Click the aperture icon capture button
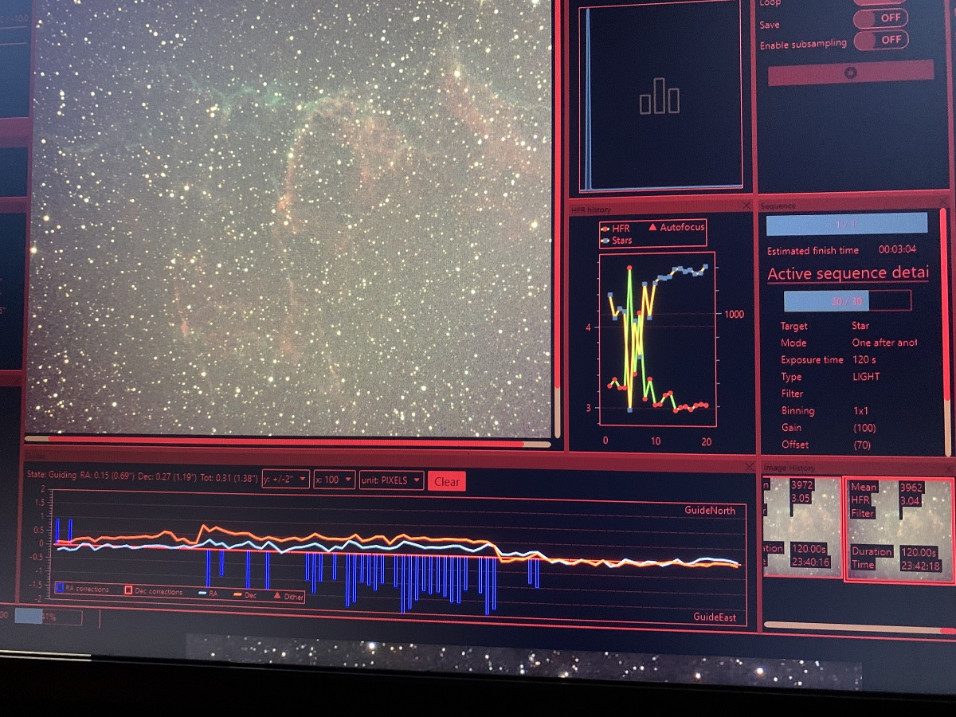Screen dimensions: 956x717 [850, 72]
